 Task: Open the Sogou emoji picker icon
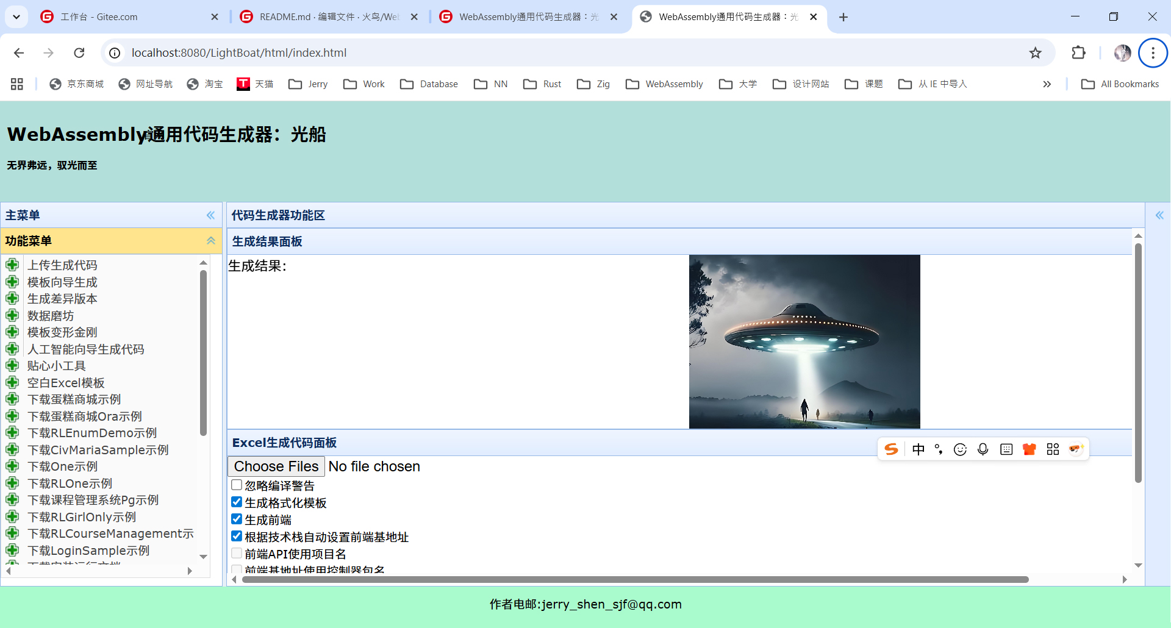(x=960, y=449)
